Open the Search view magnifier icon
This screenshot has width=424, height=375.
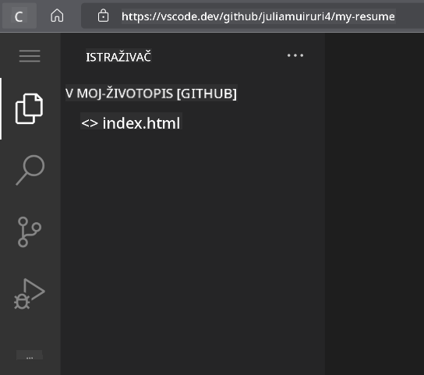[30, 170]
